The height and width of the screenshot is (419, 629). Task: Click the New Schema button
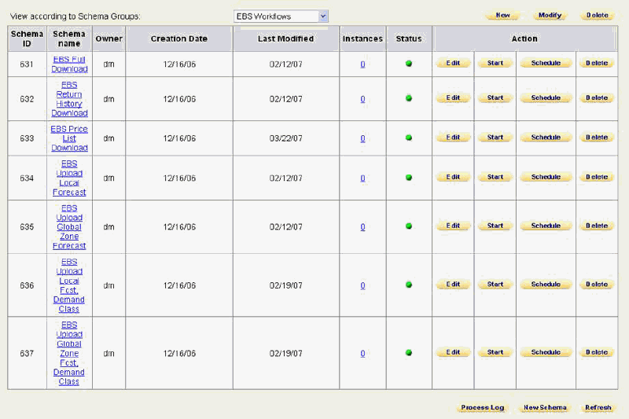[x=545, y=408]
